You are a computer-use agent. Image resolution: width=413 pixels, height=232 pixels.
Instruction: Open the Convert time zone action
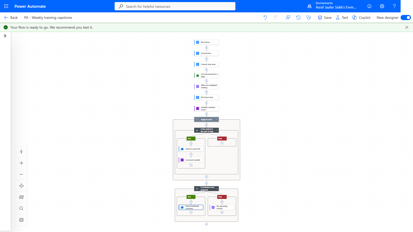point(206,64)
